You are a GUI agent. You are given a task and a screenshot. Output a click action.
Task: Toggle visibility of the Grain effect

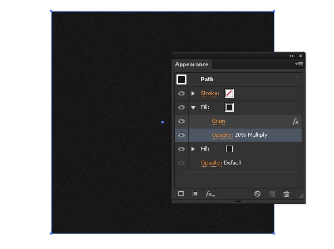181,121
